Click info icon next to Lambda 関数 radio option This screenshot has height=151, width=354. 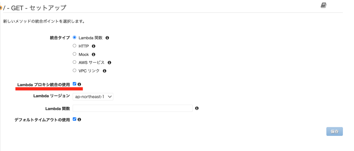tap(107, 38)
